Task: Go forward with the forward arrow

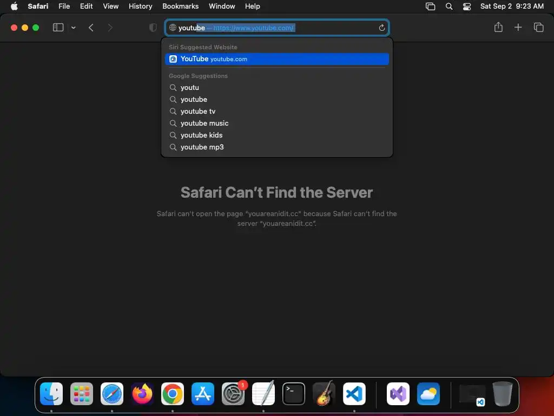Action: pos(110,28)
